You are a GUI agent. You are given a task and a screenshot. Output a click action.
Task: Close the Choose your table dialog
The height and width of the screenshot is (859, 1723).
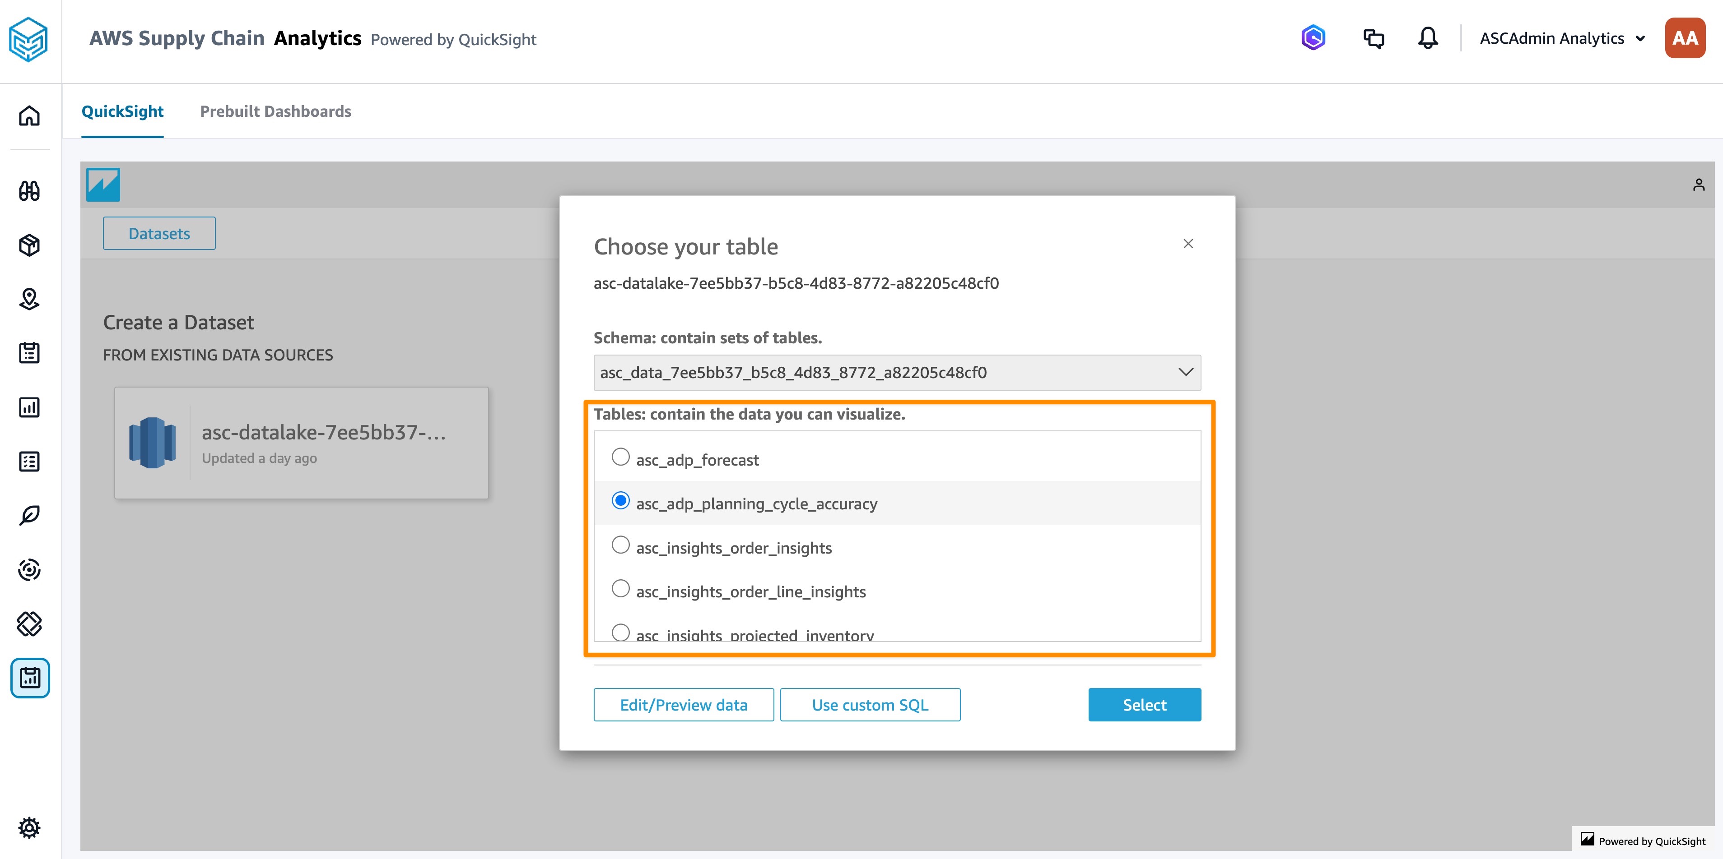coord(1188,243)
